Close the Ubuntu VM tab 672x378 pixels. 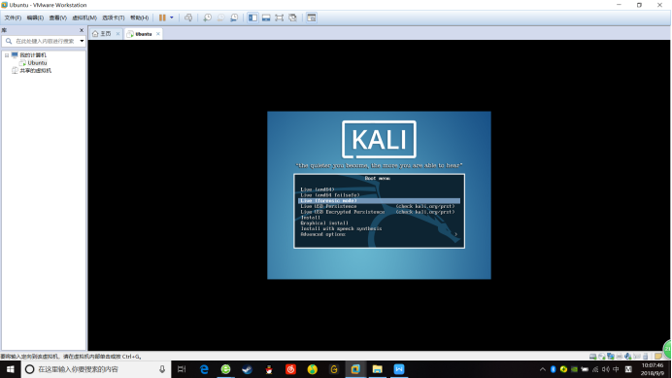tap(158, 33)
